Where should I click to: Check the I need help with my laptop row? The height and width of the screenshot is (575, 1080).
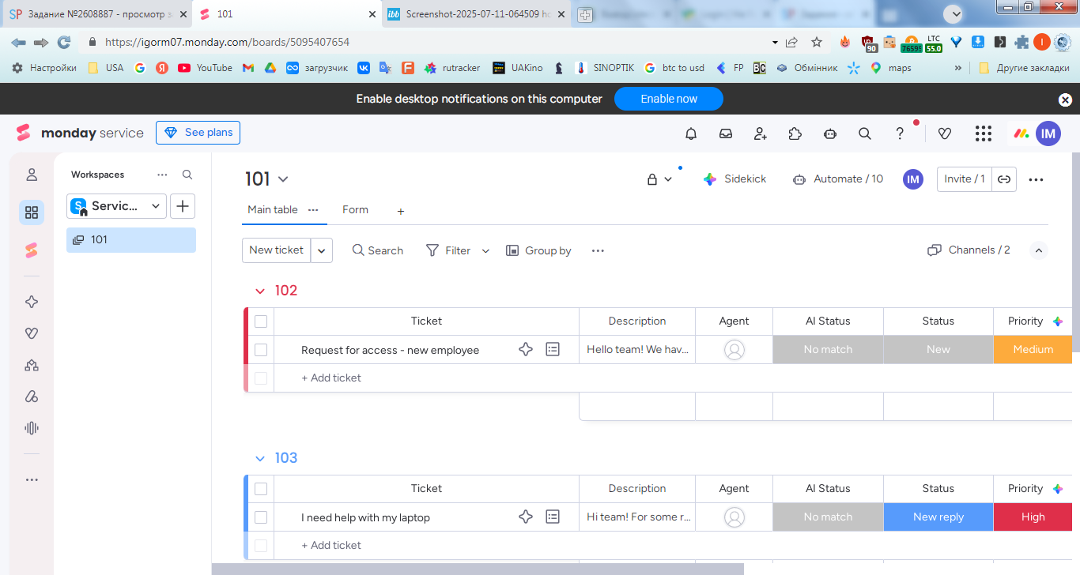point(261,517)
